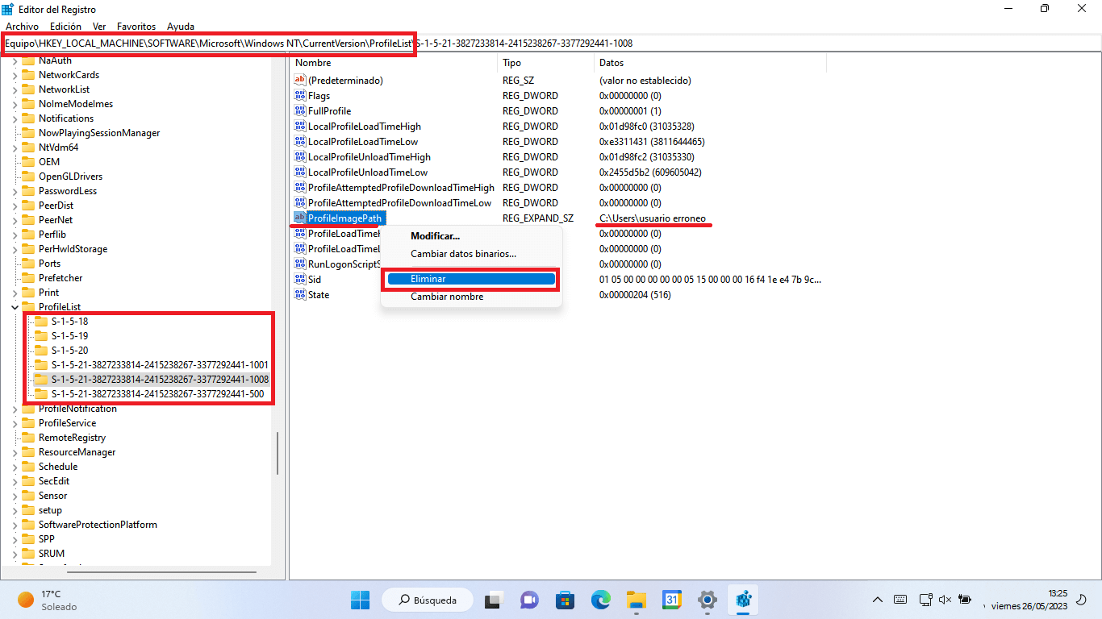The image size is (1102, 619).
Task: Choose Cambiar datos binarios... option
Action: point(471,254)
